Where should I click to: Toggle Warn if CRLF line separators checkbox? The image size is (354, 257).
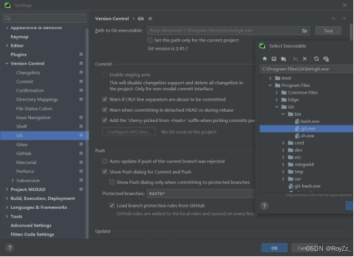coord(105,99)
